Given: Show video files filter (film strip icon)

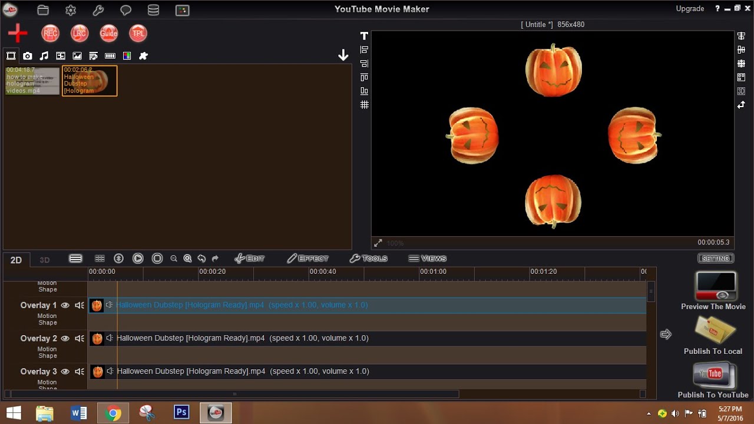Looking at the screenshot, I should click(x=11, y=56).
